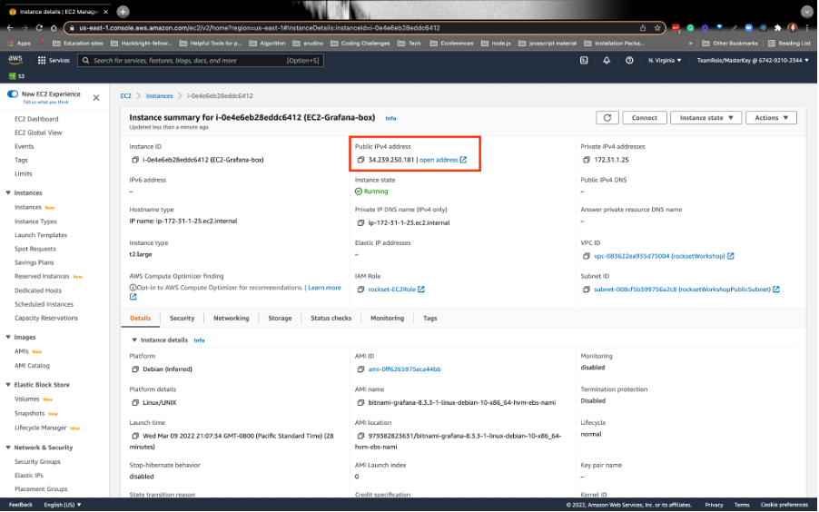This screenshot has width=819, height=512.
Task: Launch the AWS CloudShell icon
Action: coord(584,61)
